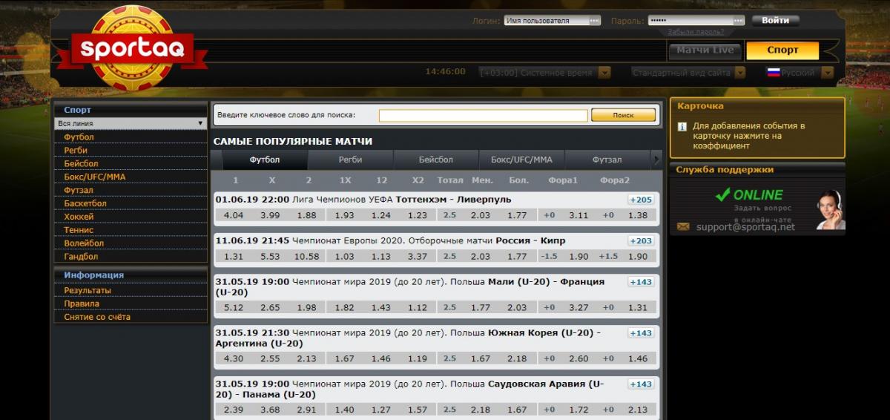
Task: Click the Поиск search button
Action: pyautogui.click(x=623, y=115)
